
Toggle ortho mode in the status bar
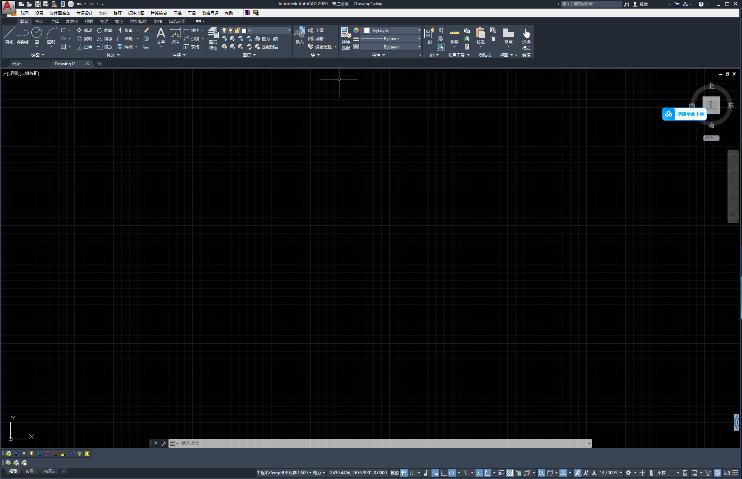point(444,473)
